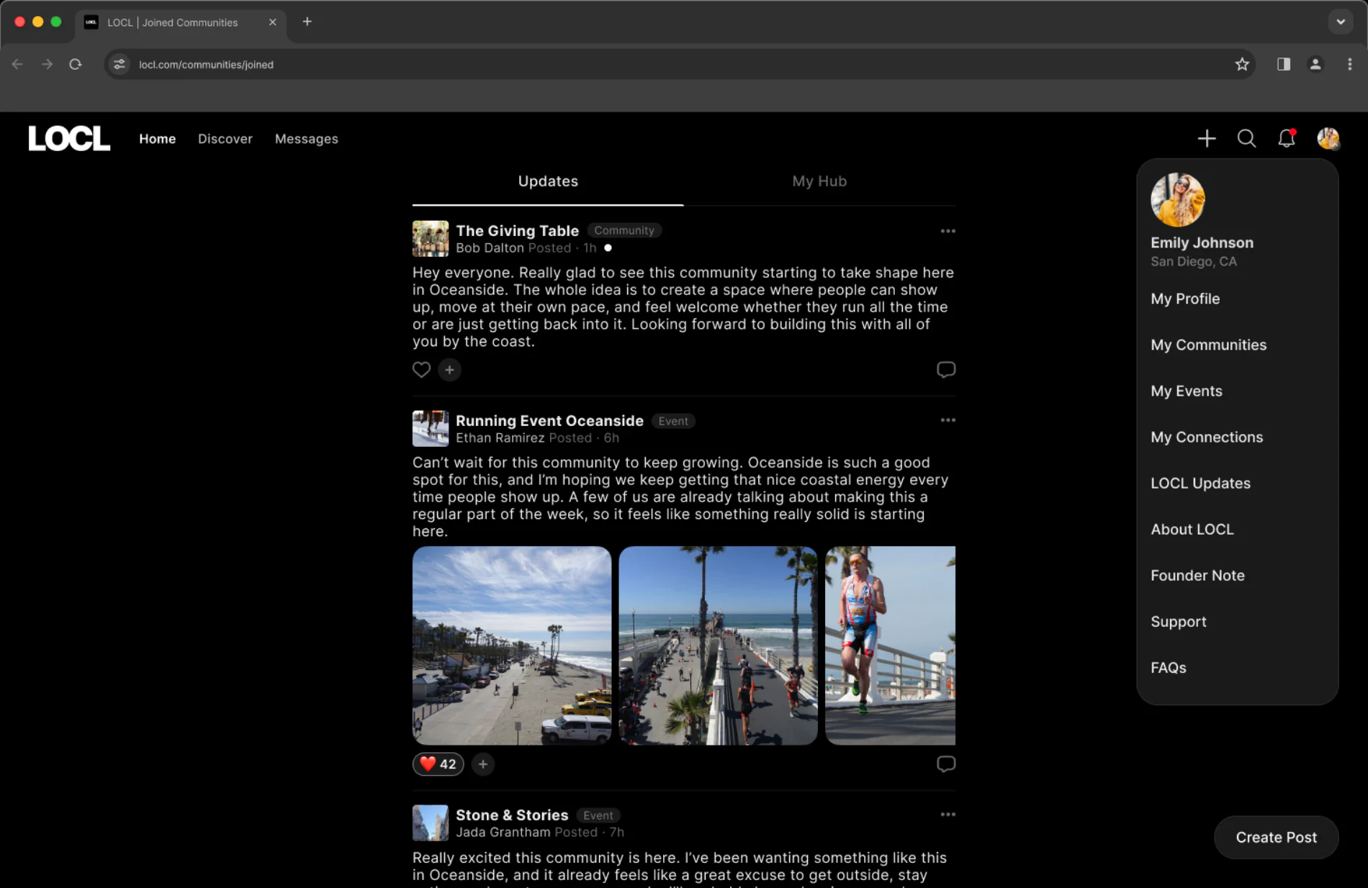Click the LOCL logo
This screenshot has height=888, width=1368.
(69, 139)
